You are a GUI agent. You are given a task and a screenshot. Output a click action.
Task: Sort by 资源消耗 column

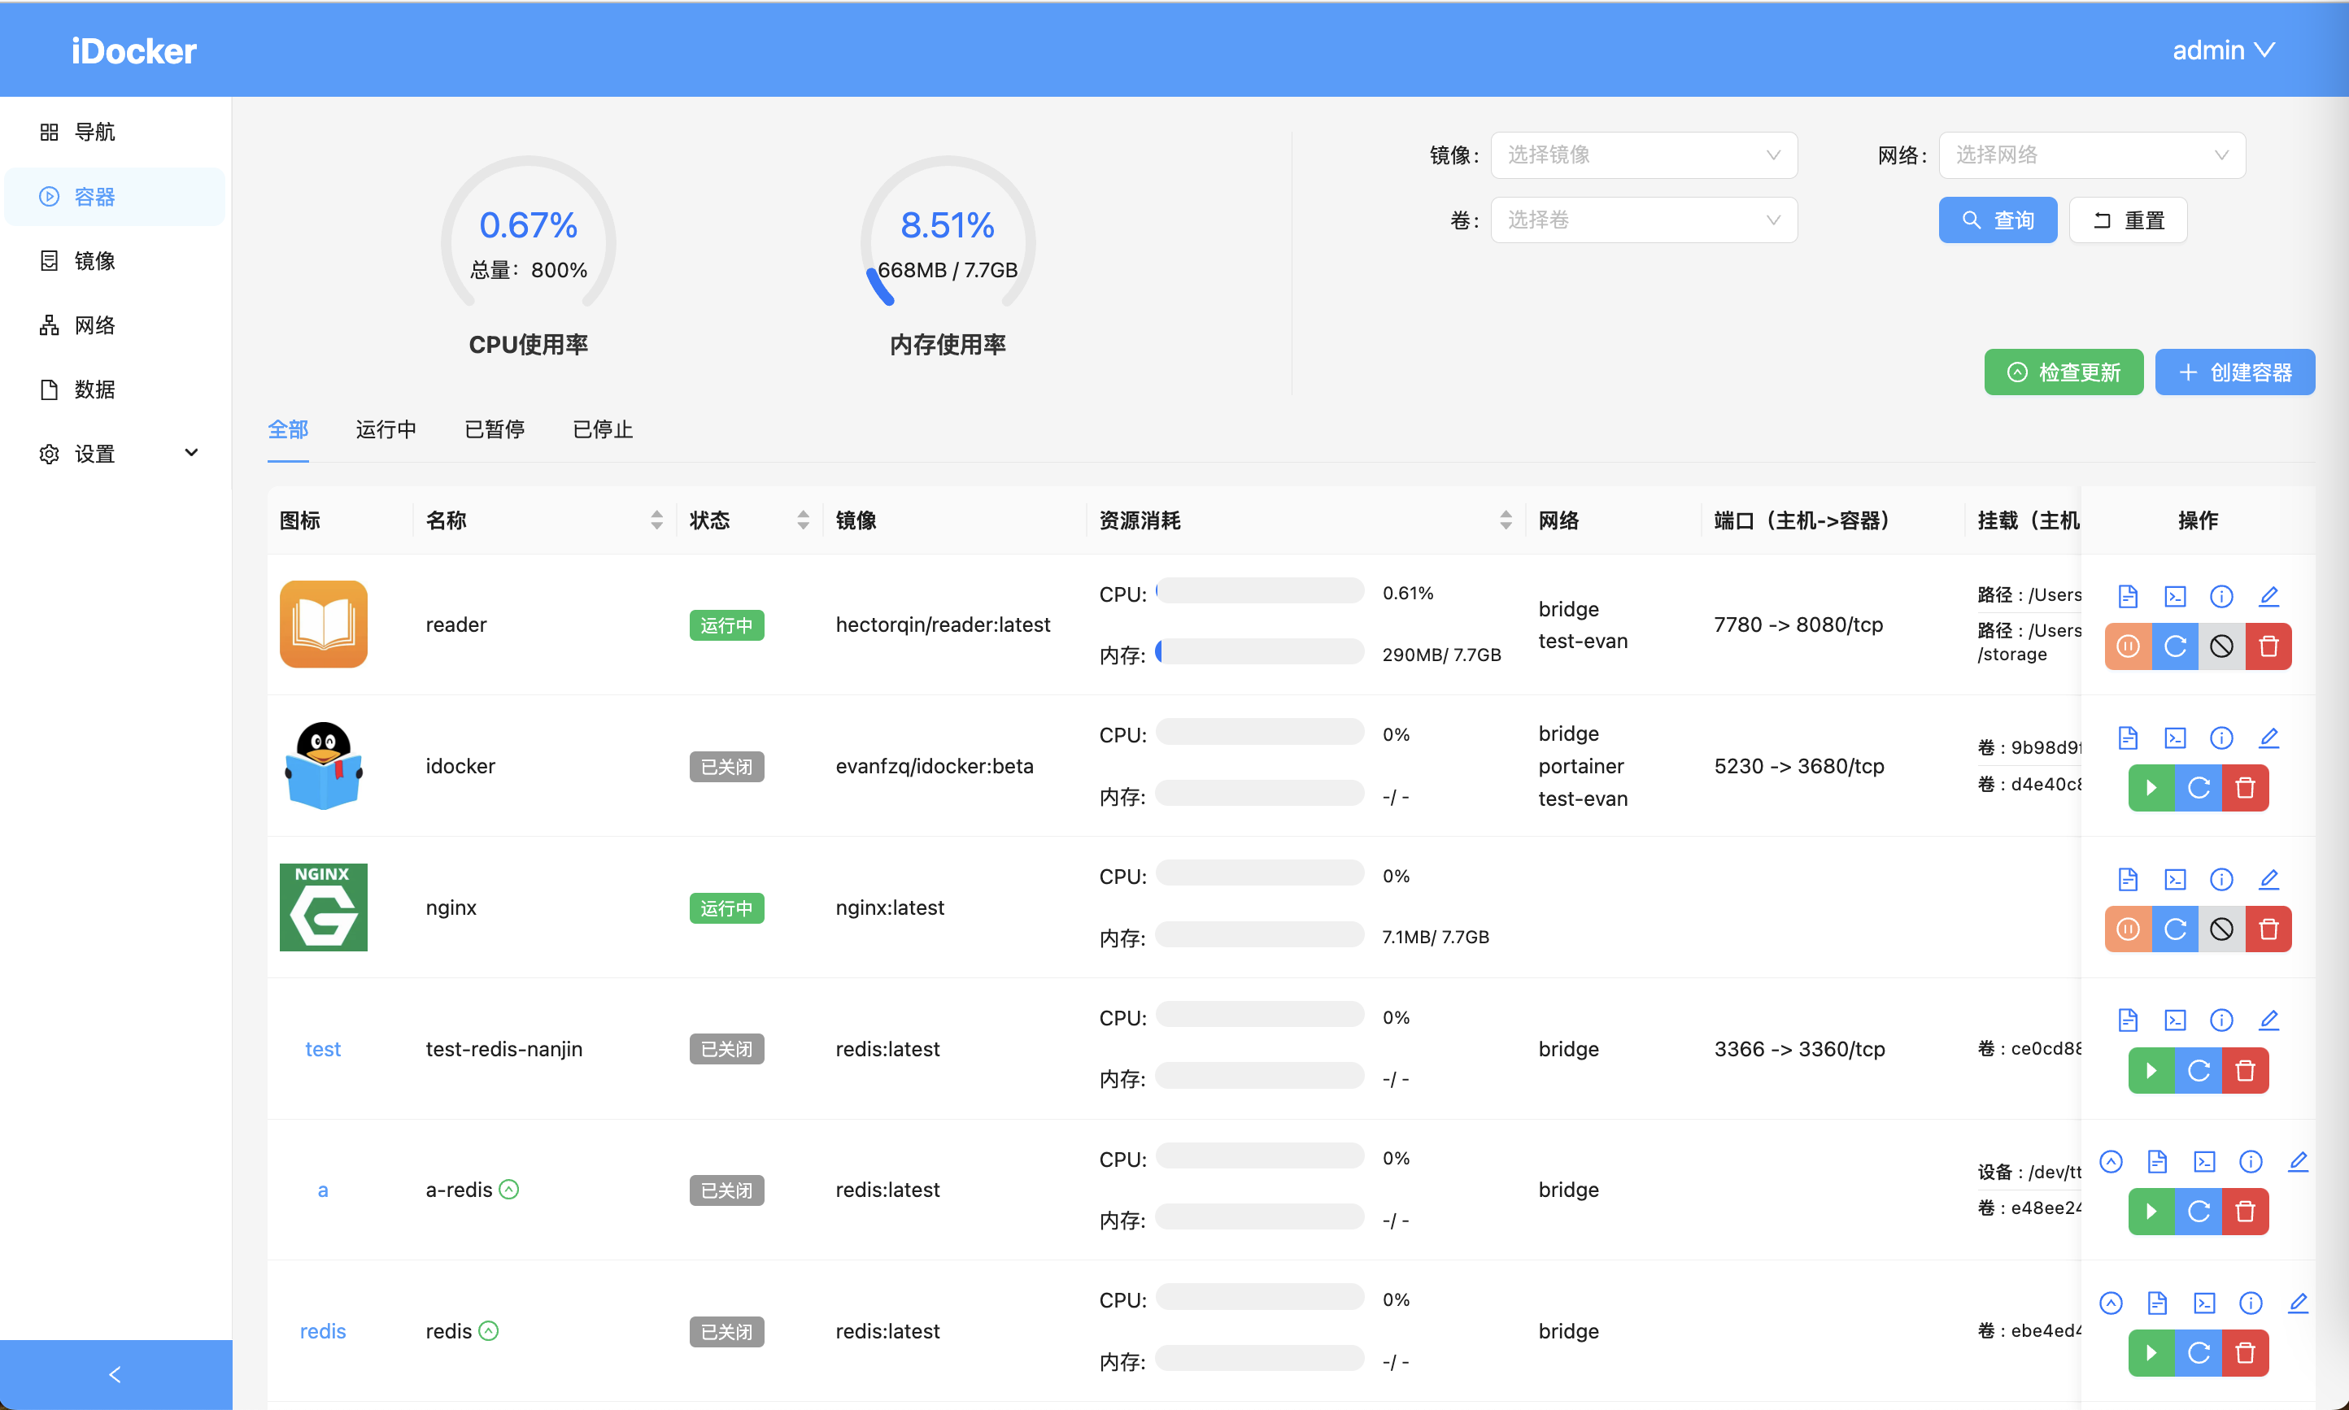[x=1506, y=520]
